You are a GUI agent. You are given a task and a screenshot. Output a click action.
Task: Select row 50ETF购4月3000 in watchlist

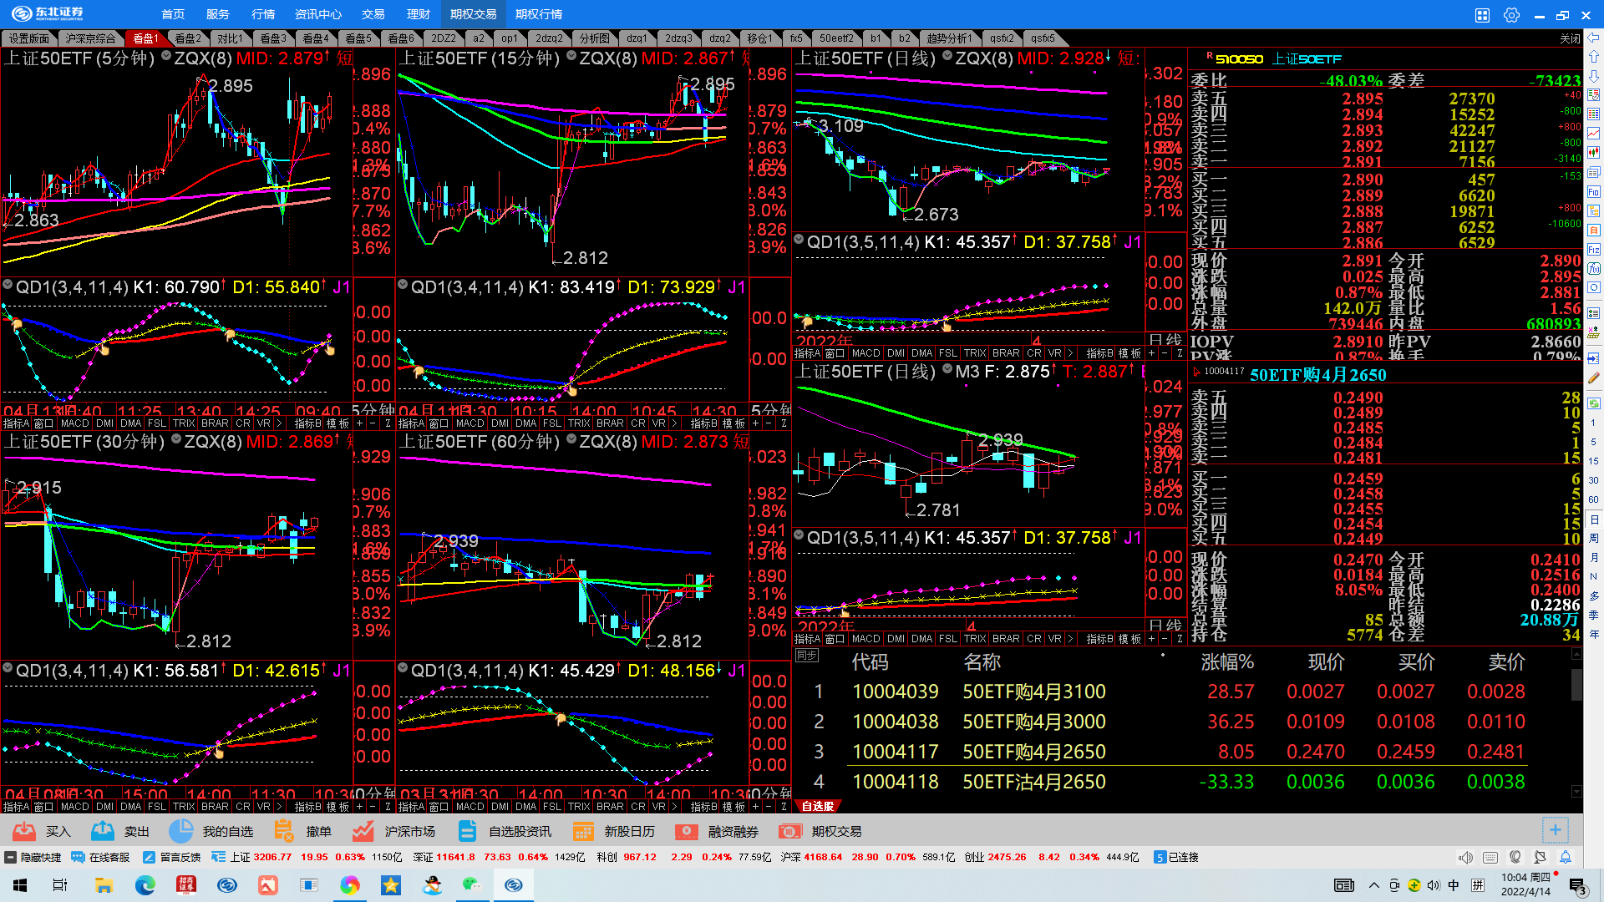[x=1033, y=722]
